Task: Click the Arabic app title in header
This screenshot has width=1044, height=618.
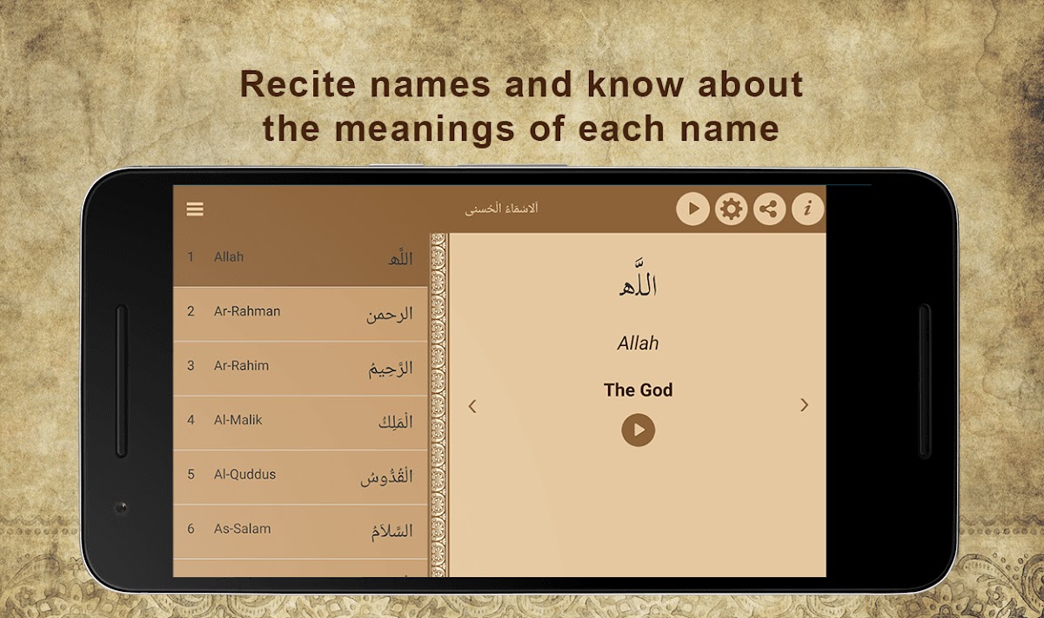Action: click(500, 209)
